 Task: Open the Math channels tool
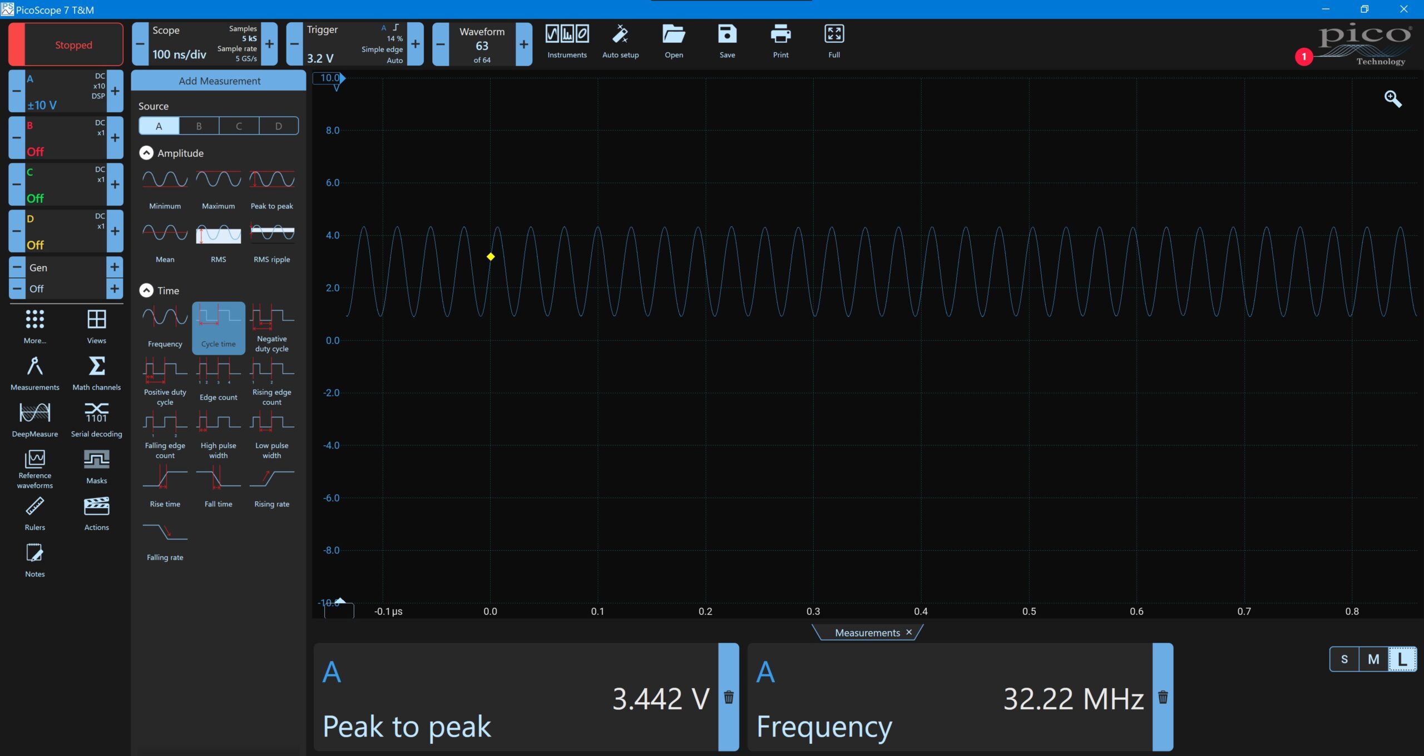coord(96,372)
